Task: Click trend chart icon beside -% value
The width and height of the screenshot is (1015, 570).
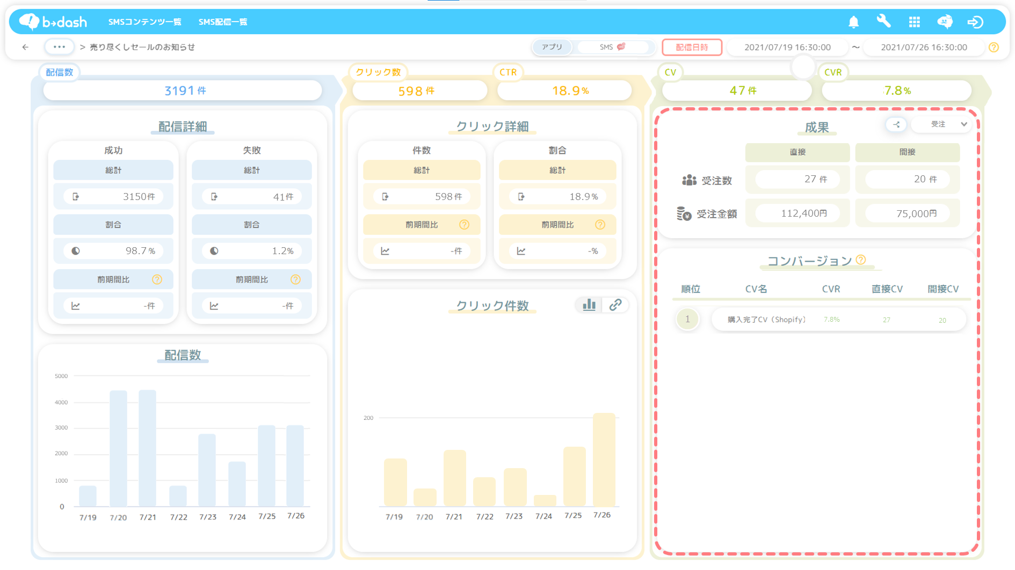Action: (521, 251)
